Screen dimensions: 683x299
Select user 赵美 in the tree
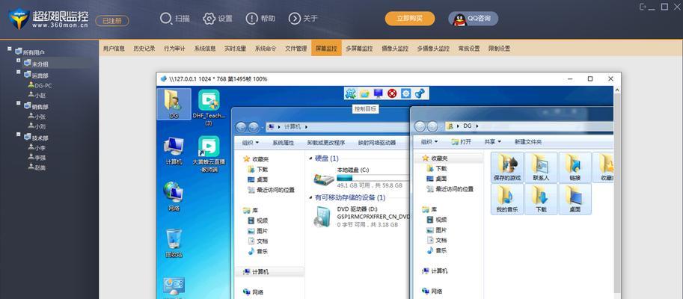tap(37, 167)
